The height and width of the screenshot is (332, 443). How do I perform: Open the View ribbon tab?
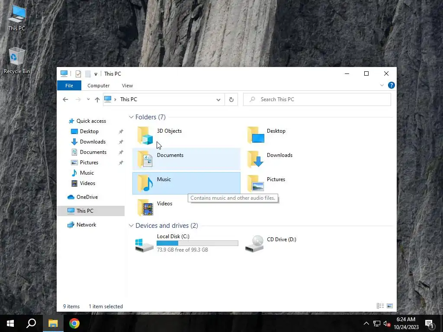tap(127, 86)
